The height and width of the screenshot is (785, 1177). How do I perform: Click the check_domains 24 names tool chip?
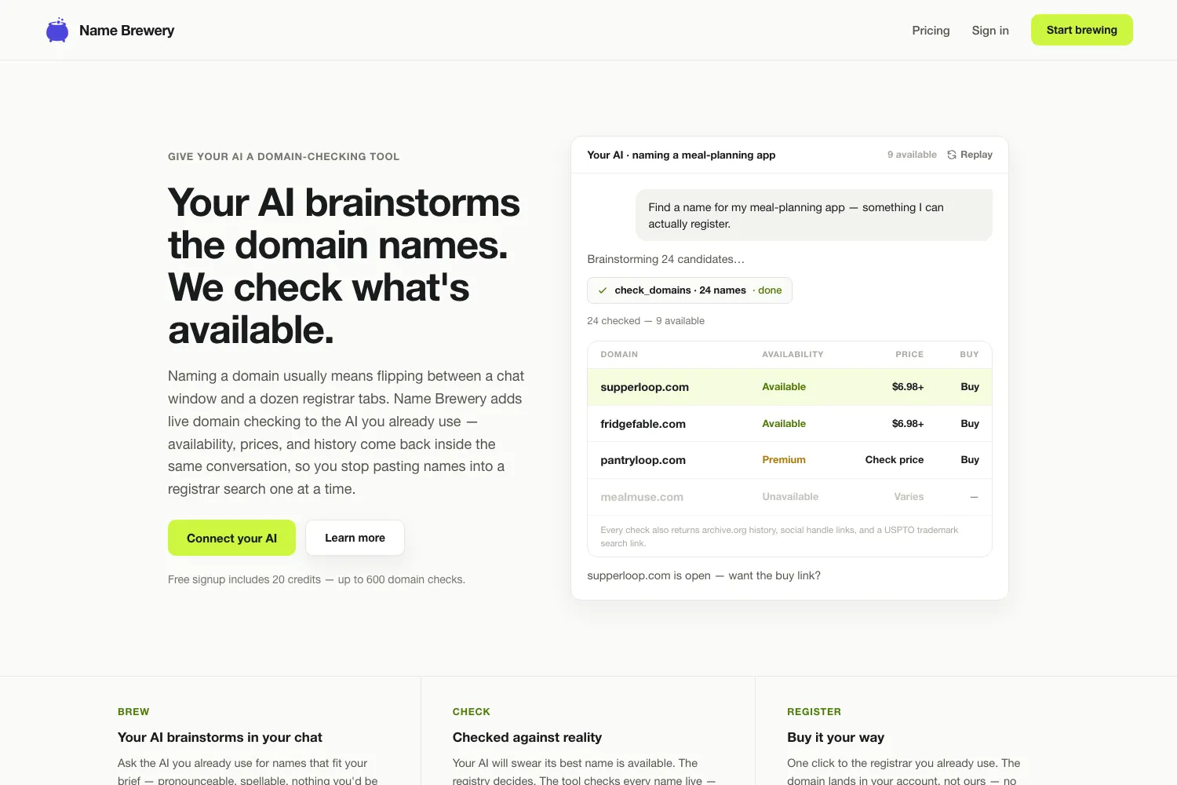pyautogui.click(x=690, y=290)
